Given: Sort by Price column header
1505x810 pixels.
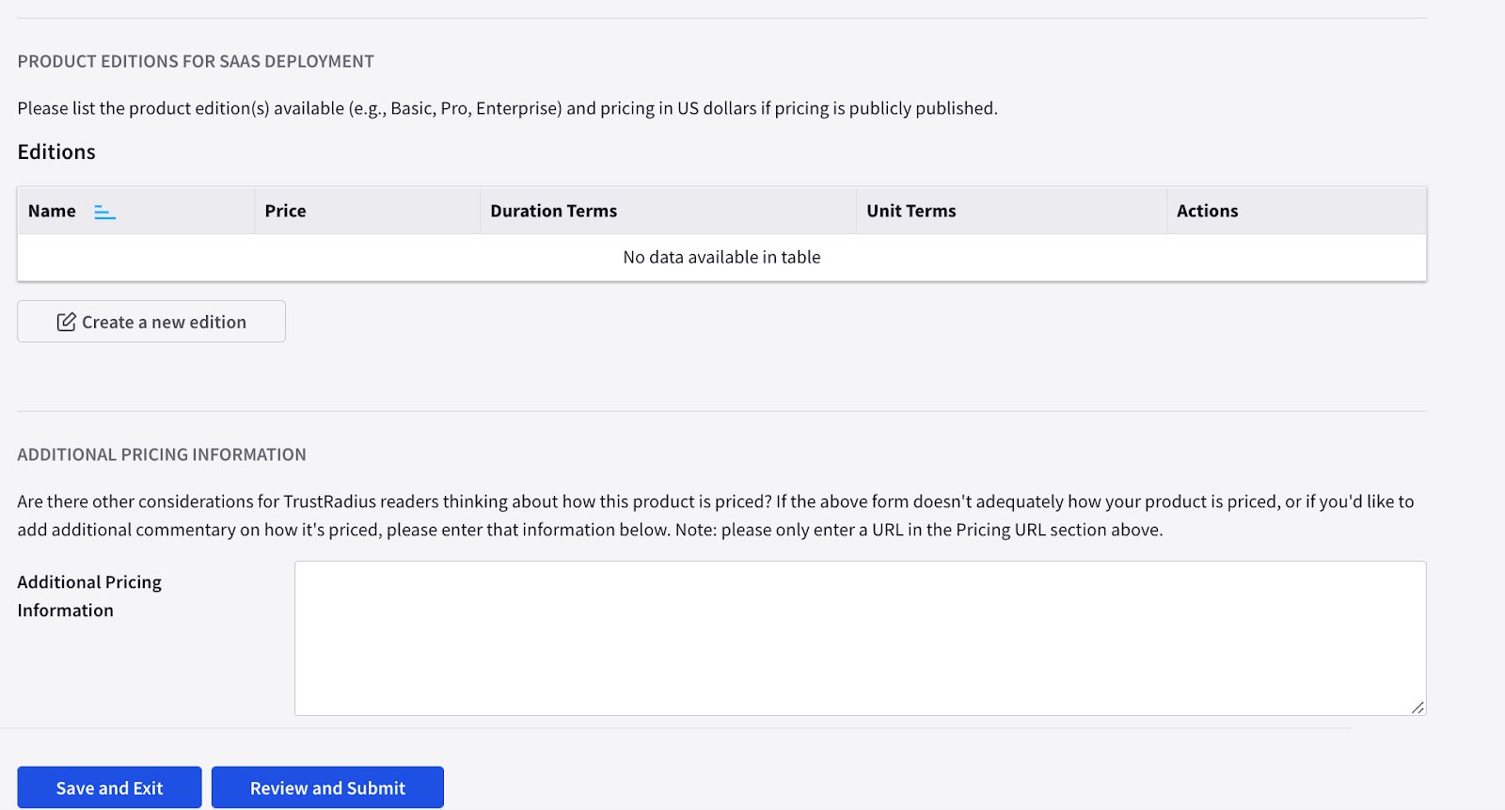Looking at the screenshot, I should tap(367, 211).
